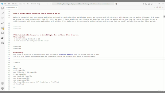Viewport: 165px width, 93px height.
Task: Click the VS Code logo in the title bar
Action: point(2,4)
